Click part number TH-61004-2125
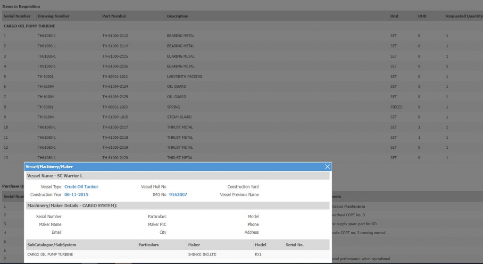 click(115, 97)
